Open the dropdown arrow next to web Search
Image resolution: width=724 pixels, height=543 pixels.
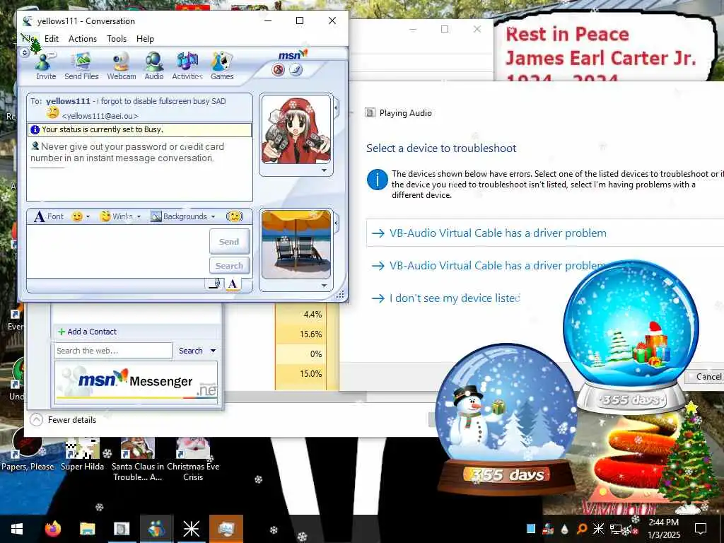pyautogui.click(x=214, y=351)
